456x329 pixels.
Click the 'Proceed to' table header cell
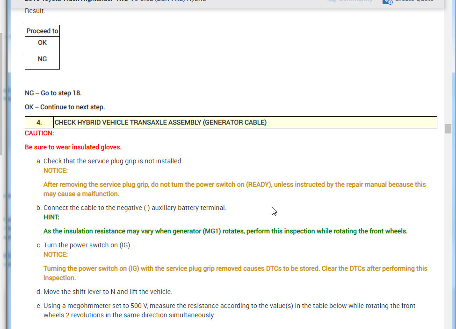42,31
